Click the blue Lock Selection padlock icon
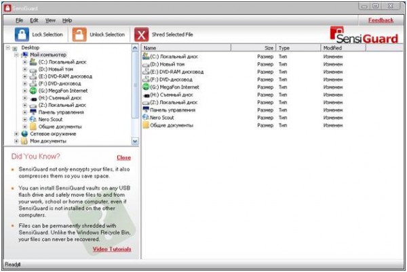 (22, 35)
